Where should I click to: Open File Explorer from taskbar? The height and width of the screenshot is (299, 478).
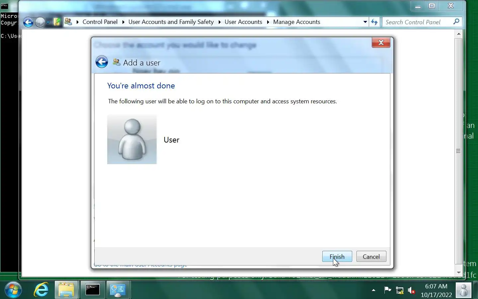pos(66,290)
